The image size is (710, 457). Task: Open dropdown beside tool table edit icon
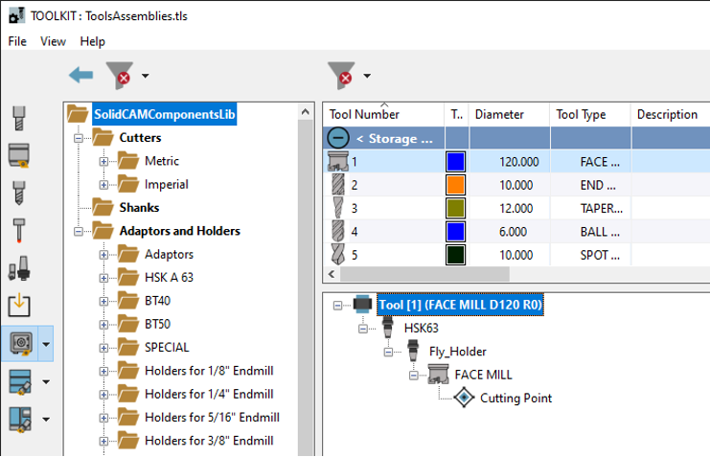(46, 382)
